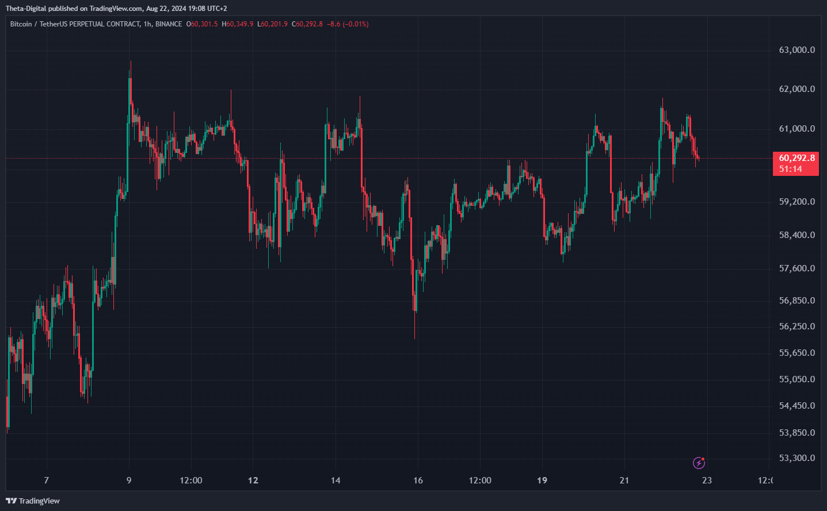Click the close value C60,292.8
Viewport: 827px width, 511px height.
click(307, 24)
